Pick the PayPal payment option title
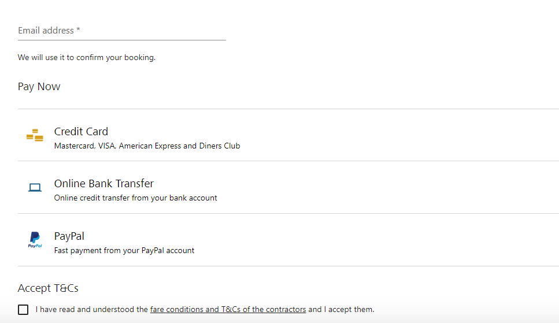Image resolution: width=559 pixels, height=323 pixels. coord(69,236)
